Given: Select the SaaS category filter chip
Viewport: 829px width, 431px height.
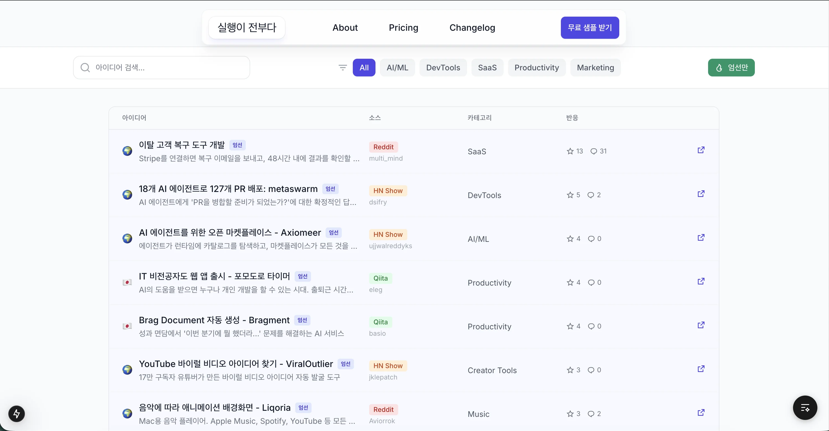Looking at the screenshot, I should [487, 67].
